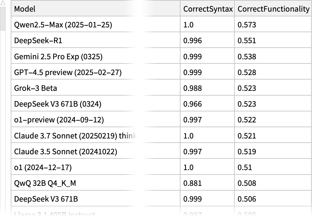Click the scroll up arrow
The image size is (312, 218).
tap(3, 3)
